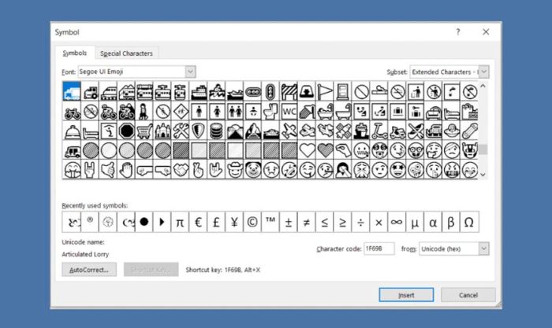Screen dimensions: 552x328
Task: Pick the door symbol
Action: 342,91
